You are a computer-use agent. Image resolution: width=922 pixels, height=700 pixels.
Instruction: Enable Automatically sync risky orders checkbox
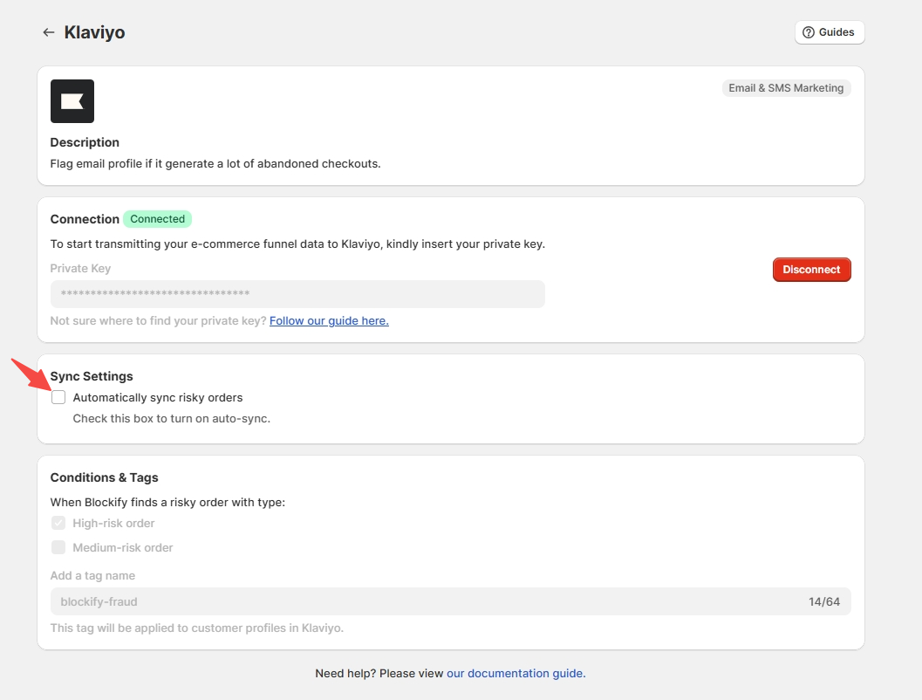(58, 398)
